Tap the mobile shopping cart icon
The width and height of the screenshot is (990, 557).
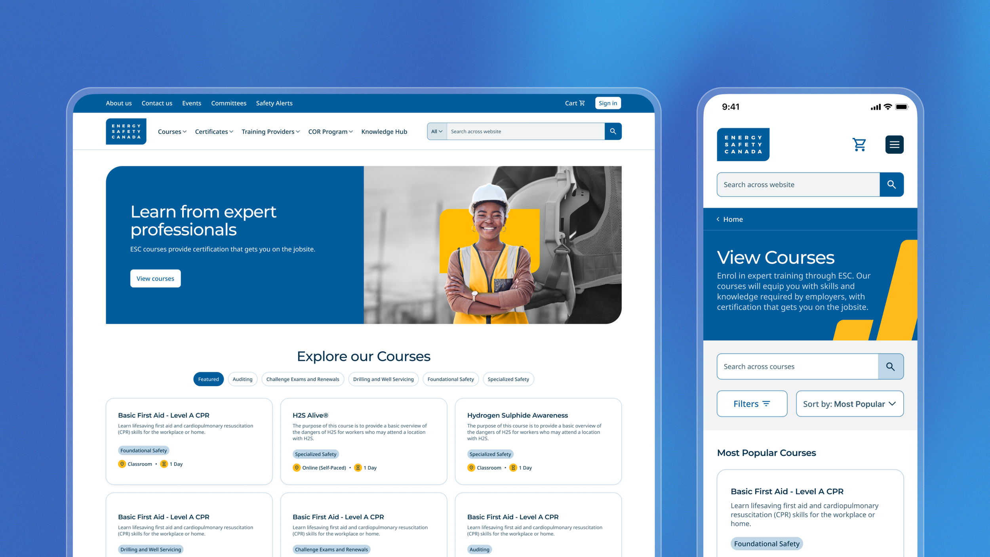(x=859, y=145)
